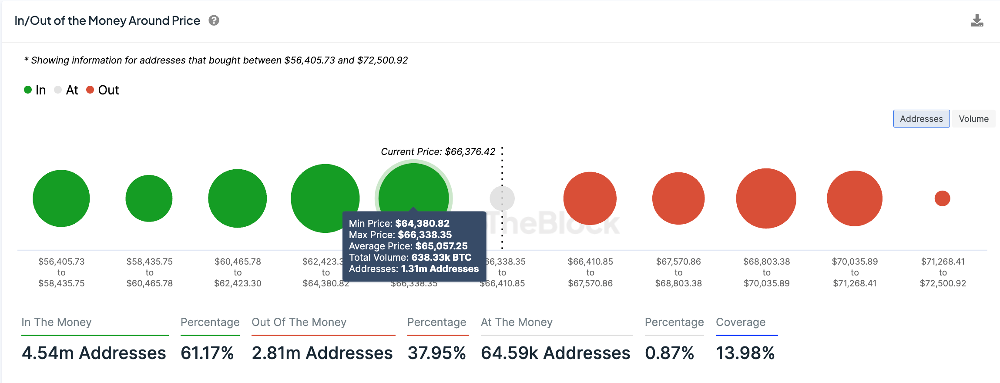Click the Out Of The Money heading
Viewport: 1000px width, 383px height.
pyautogui.click(x=299, y=322)
